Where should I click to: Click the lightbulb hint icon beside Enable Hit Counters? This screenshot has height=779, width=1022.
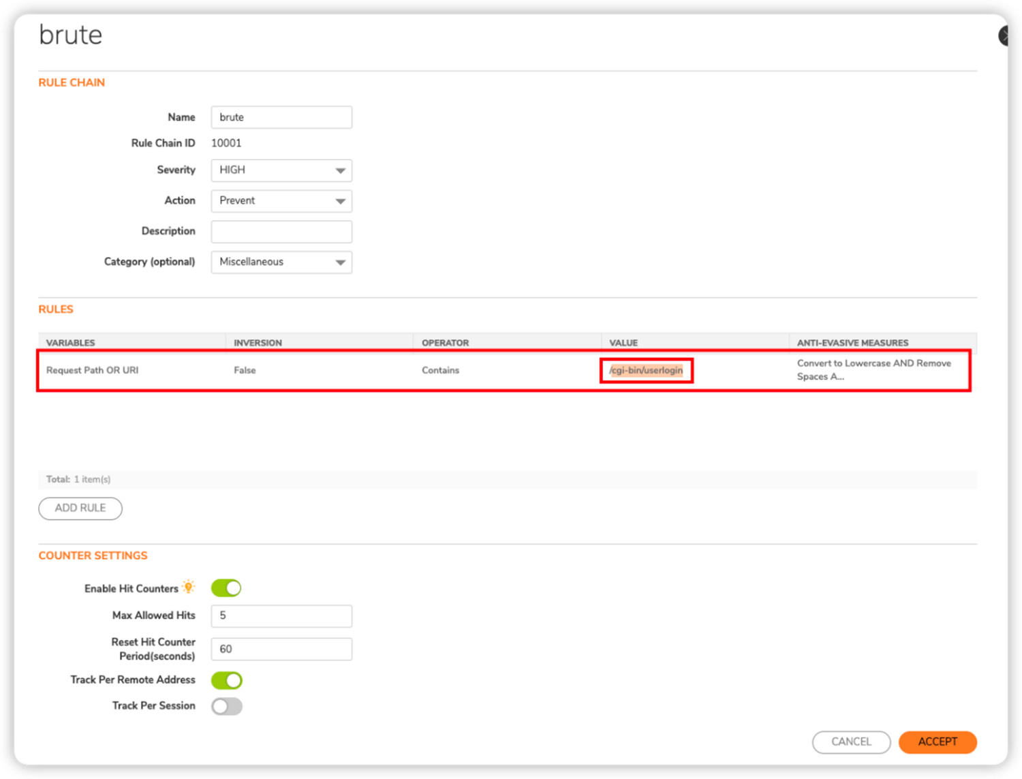click(x=189, y=586)
